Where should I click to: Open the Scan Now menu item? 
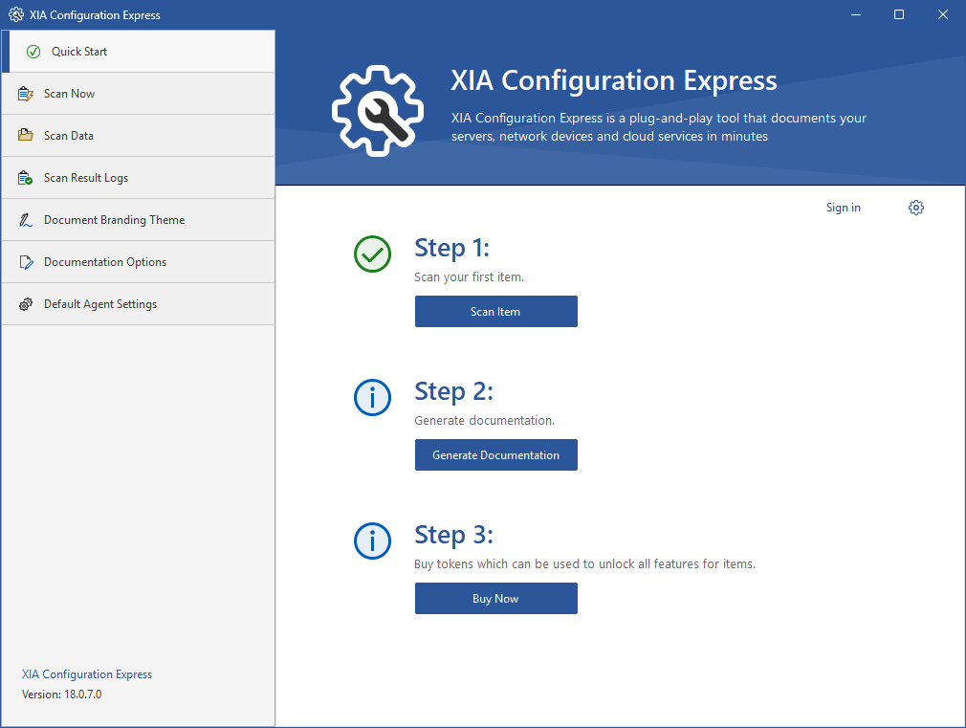click(70, 94)
